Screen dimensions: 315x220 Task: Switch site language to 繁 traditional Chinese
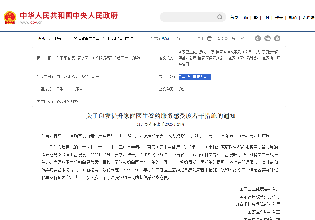click(x=256, y=17)
